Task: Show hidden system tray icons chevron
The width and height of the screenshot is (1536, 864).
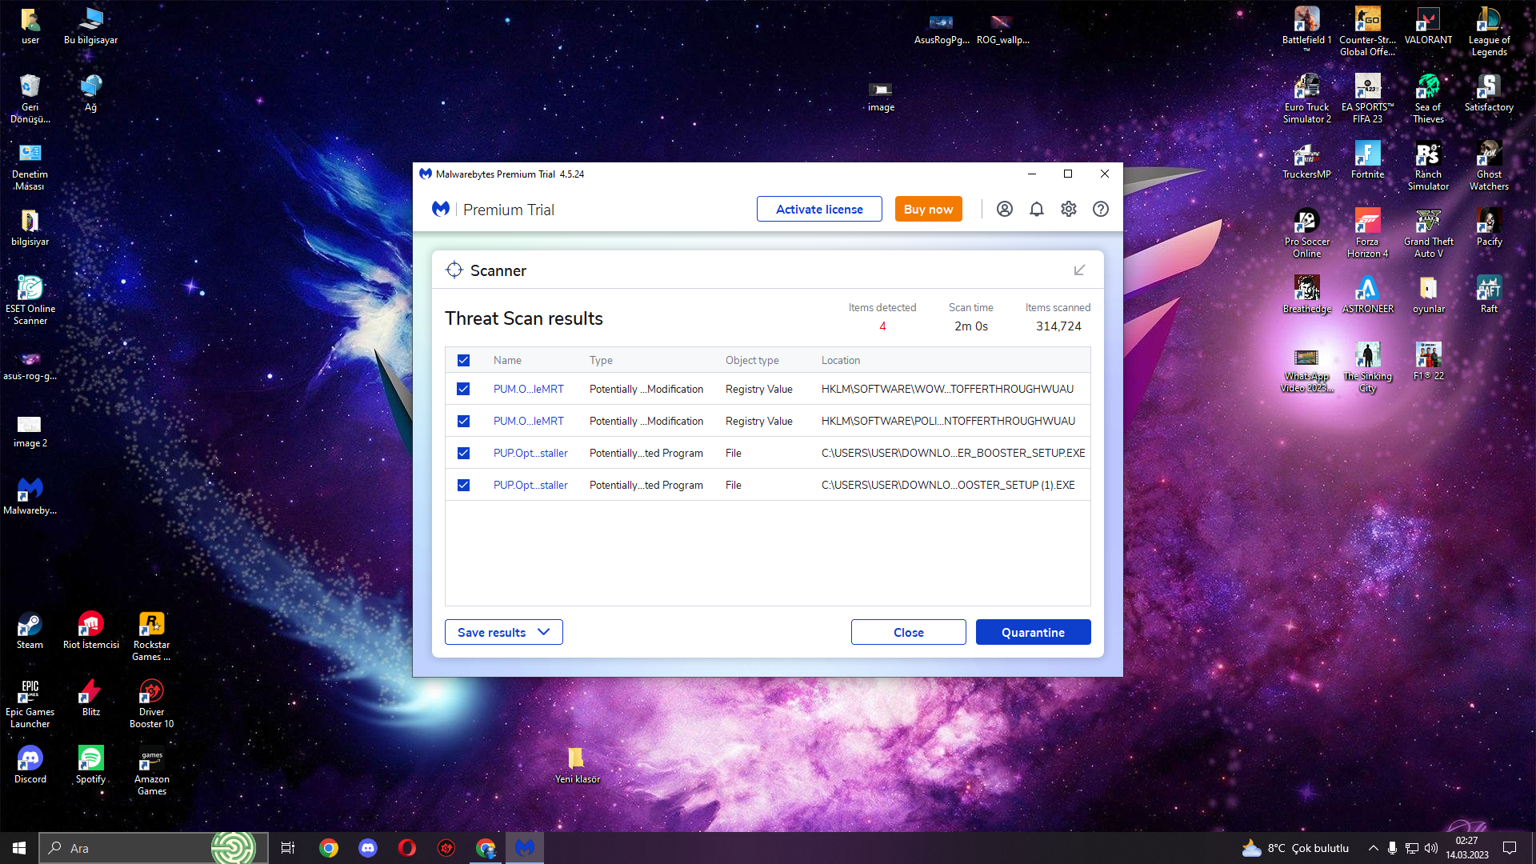Action: (1373, 848)
